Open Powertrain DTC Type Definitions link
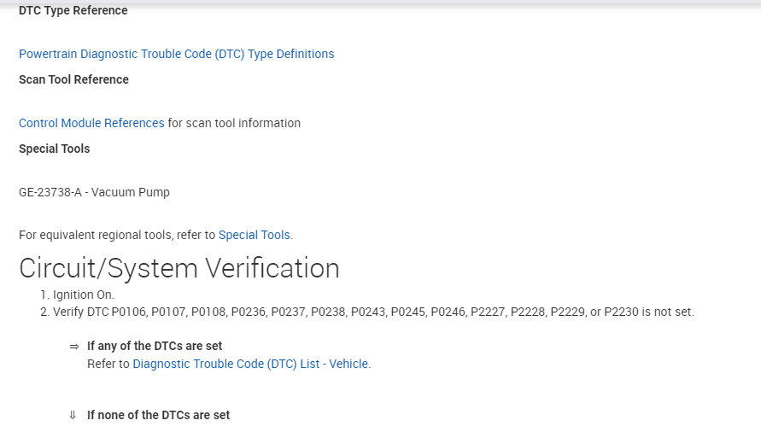Screen dimensions: 761x432 pos(176,54)
